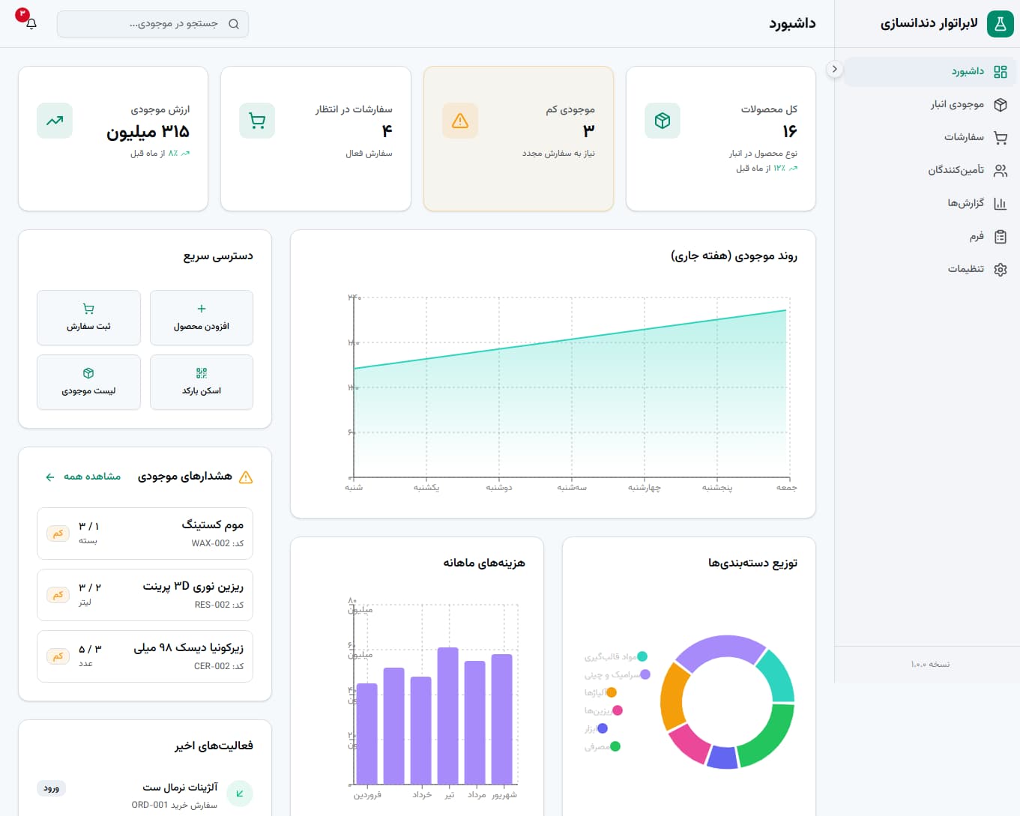
Task: Open the زیرکونیا دیسک ۹۸ میلی alert row
Action: point(145,656)
